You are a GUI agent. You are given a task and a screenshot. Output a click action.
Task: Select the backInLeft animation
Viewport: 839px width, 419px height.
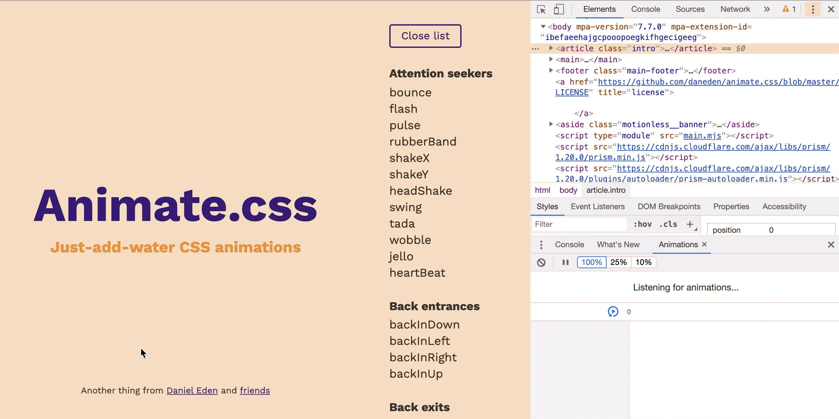point(419,341)
